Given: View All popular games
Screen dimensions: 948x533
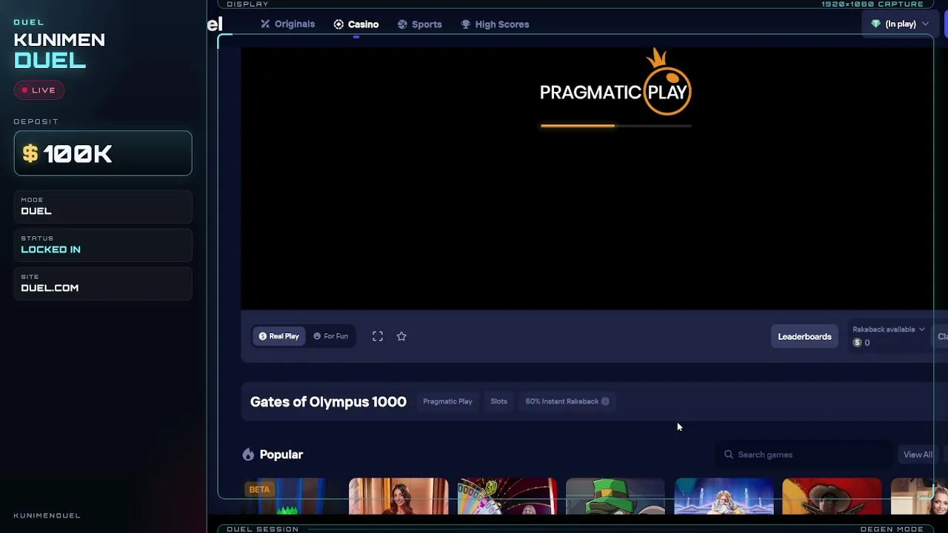Looking at the screenshot, I should (x=918, y=455).
